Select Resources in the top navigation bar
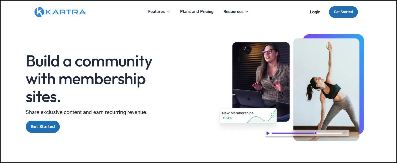The height and width of the screenshot is (163, 397). 233,12
